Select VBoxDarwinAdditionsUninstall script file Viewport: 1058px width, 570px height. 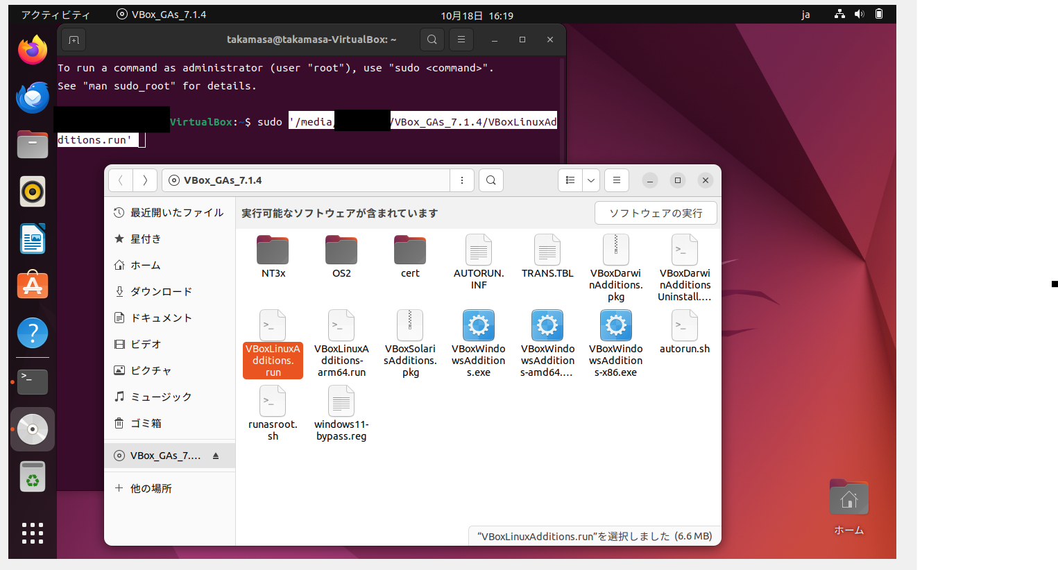(685, 268)
